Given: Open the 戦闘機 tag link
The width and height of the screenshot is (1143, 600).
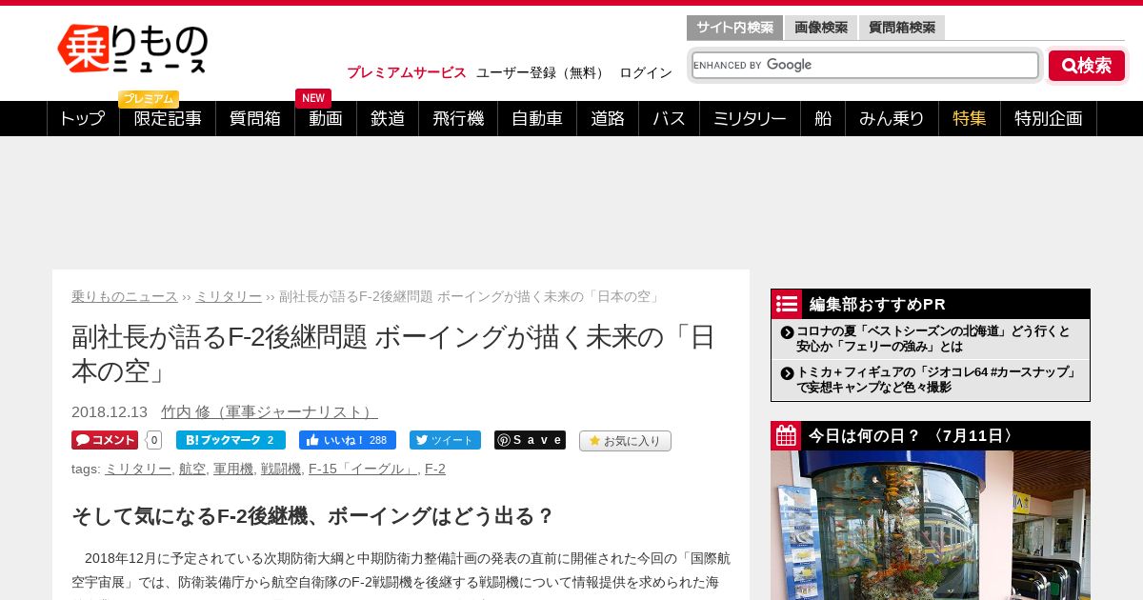Looking at the screenshot, I should click(281, 469).
